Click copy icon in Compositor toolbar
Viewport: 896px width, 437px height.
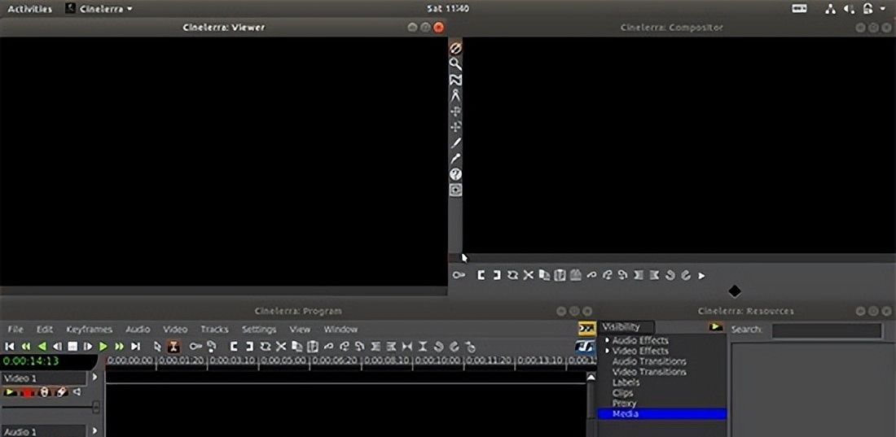click(545, 275)
